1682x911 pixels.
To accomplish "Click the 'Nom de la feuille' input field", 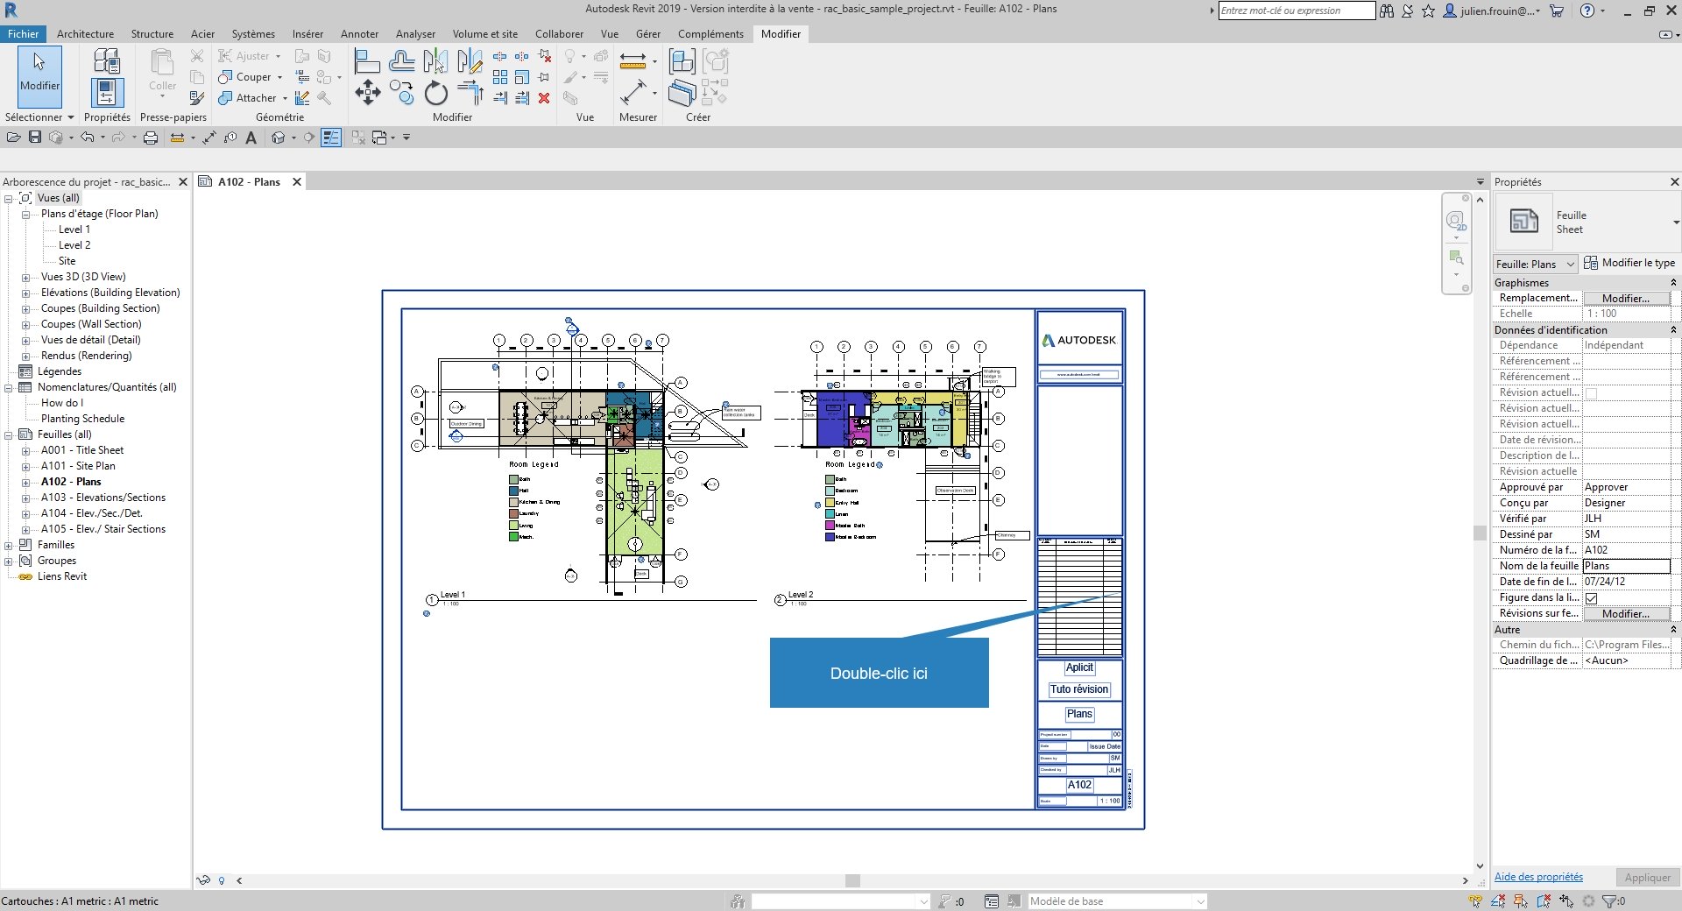I will (x=1625, y=566).
